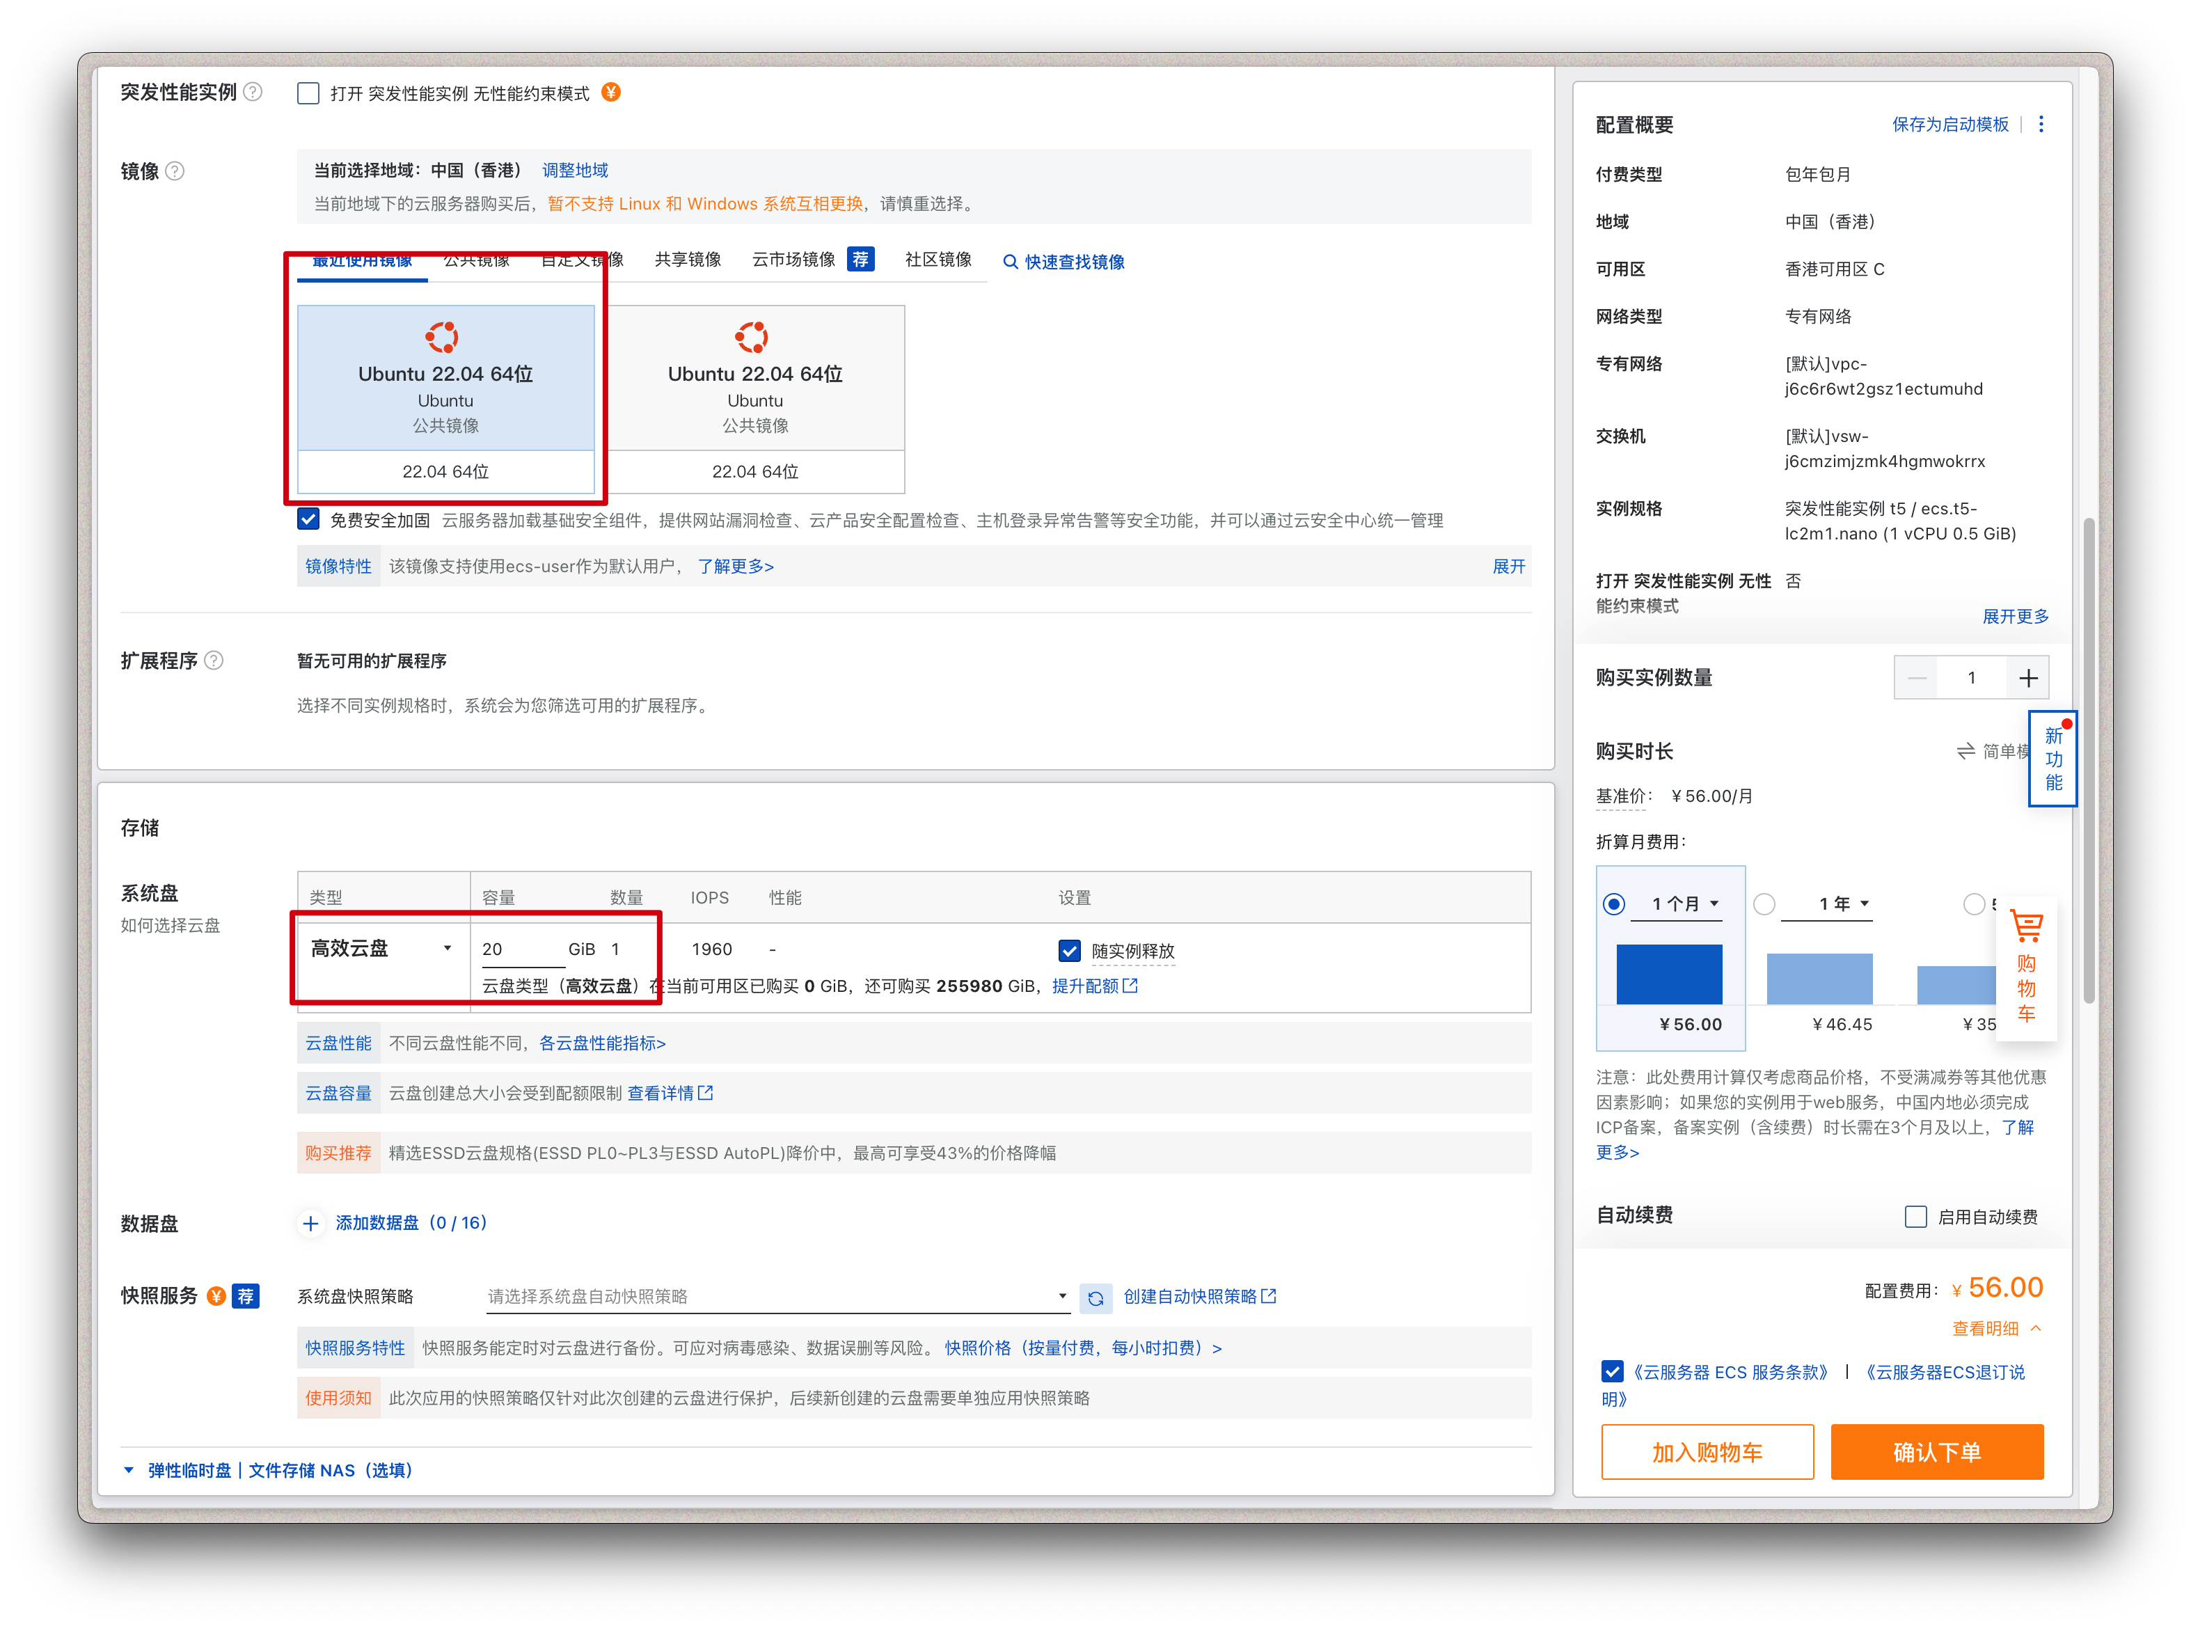Click the instance quantity input field
The image size is (2191, 1626).
pos(1972,678)
